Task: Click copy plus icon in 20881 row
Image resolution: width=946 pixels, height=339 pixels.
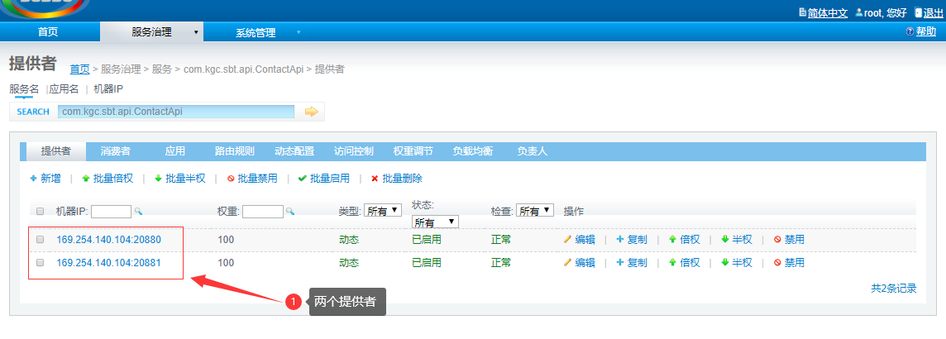Action: point(619,262)
